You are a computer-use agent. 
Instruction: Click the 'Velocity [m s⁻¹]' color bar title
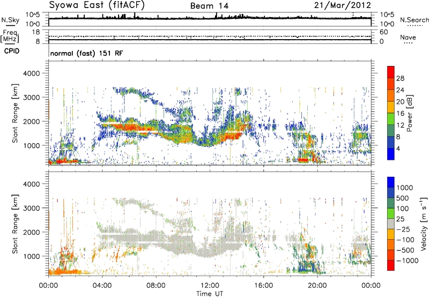(424, 224)
